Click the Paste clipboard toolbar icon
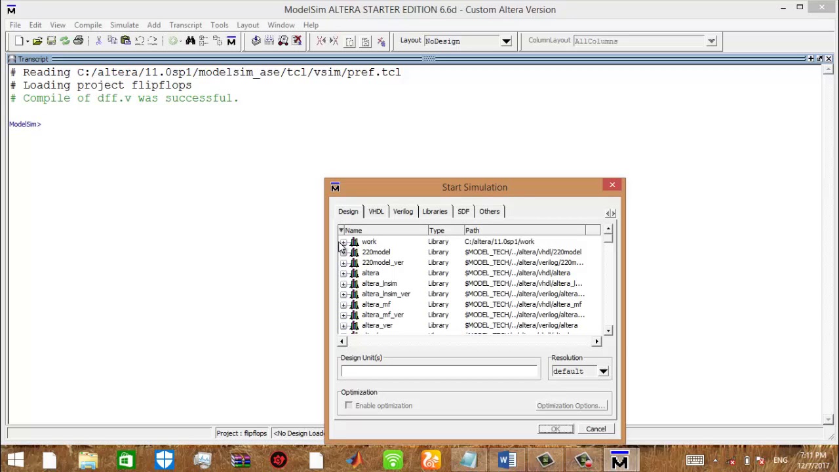839x472 pixels. 125,41
